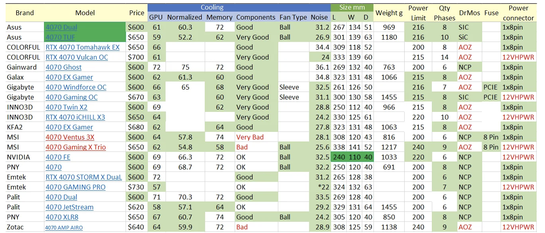545x233 pixels.
Task: Click the 4070 JetStream link
Action: [70, 207]
